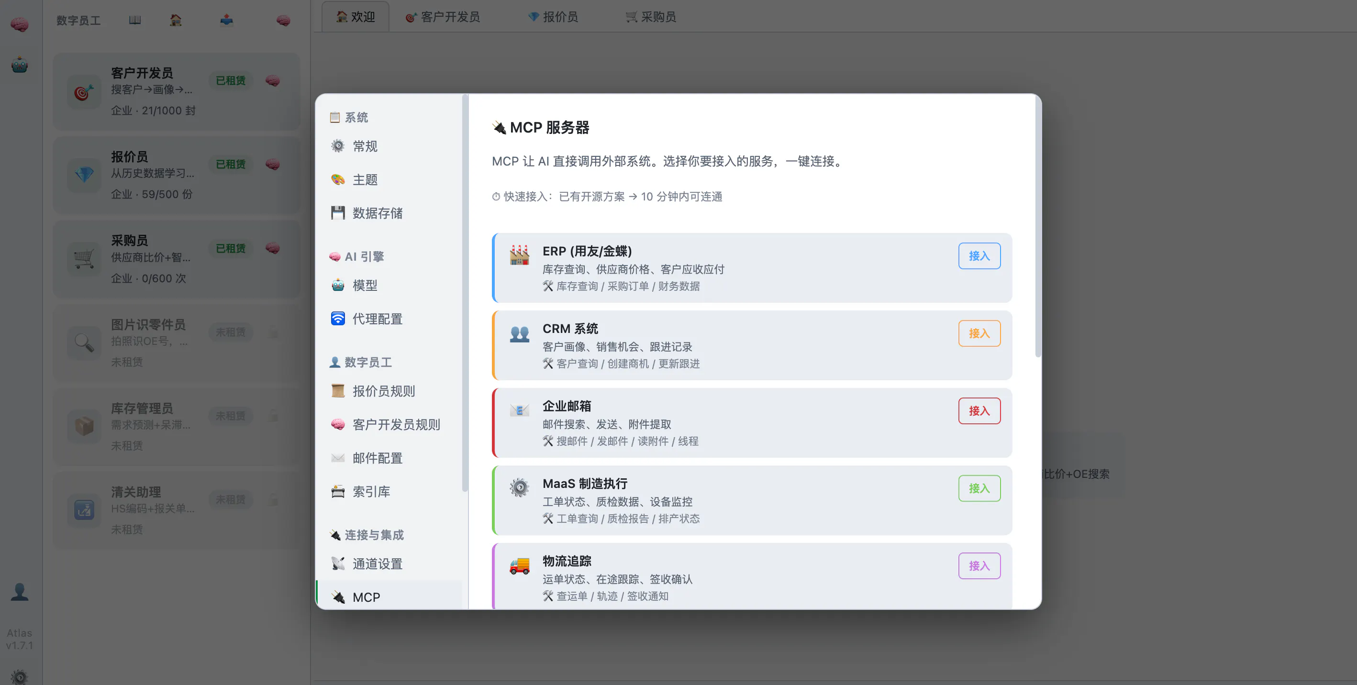Click the brain icon in 数字员工 header
This screenshot has height=685, width=1357.
pyautogui.click(x=283, y=20)
